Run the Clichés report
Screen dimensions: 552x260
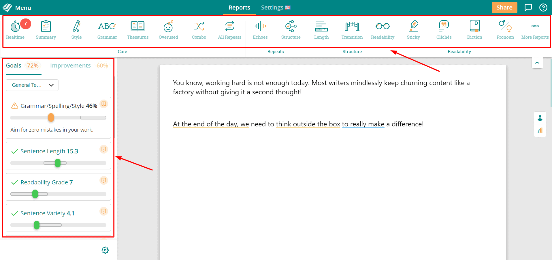[444, 30]
